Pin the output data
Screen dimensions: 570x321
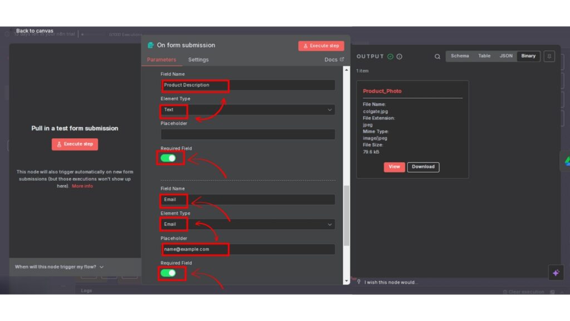coord(549,56)
